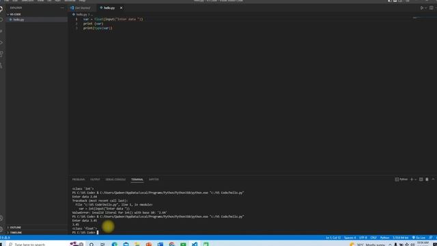Open Run and Debug in activity bar
This screenshot has height=246, width=437.
click(1, 42)
